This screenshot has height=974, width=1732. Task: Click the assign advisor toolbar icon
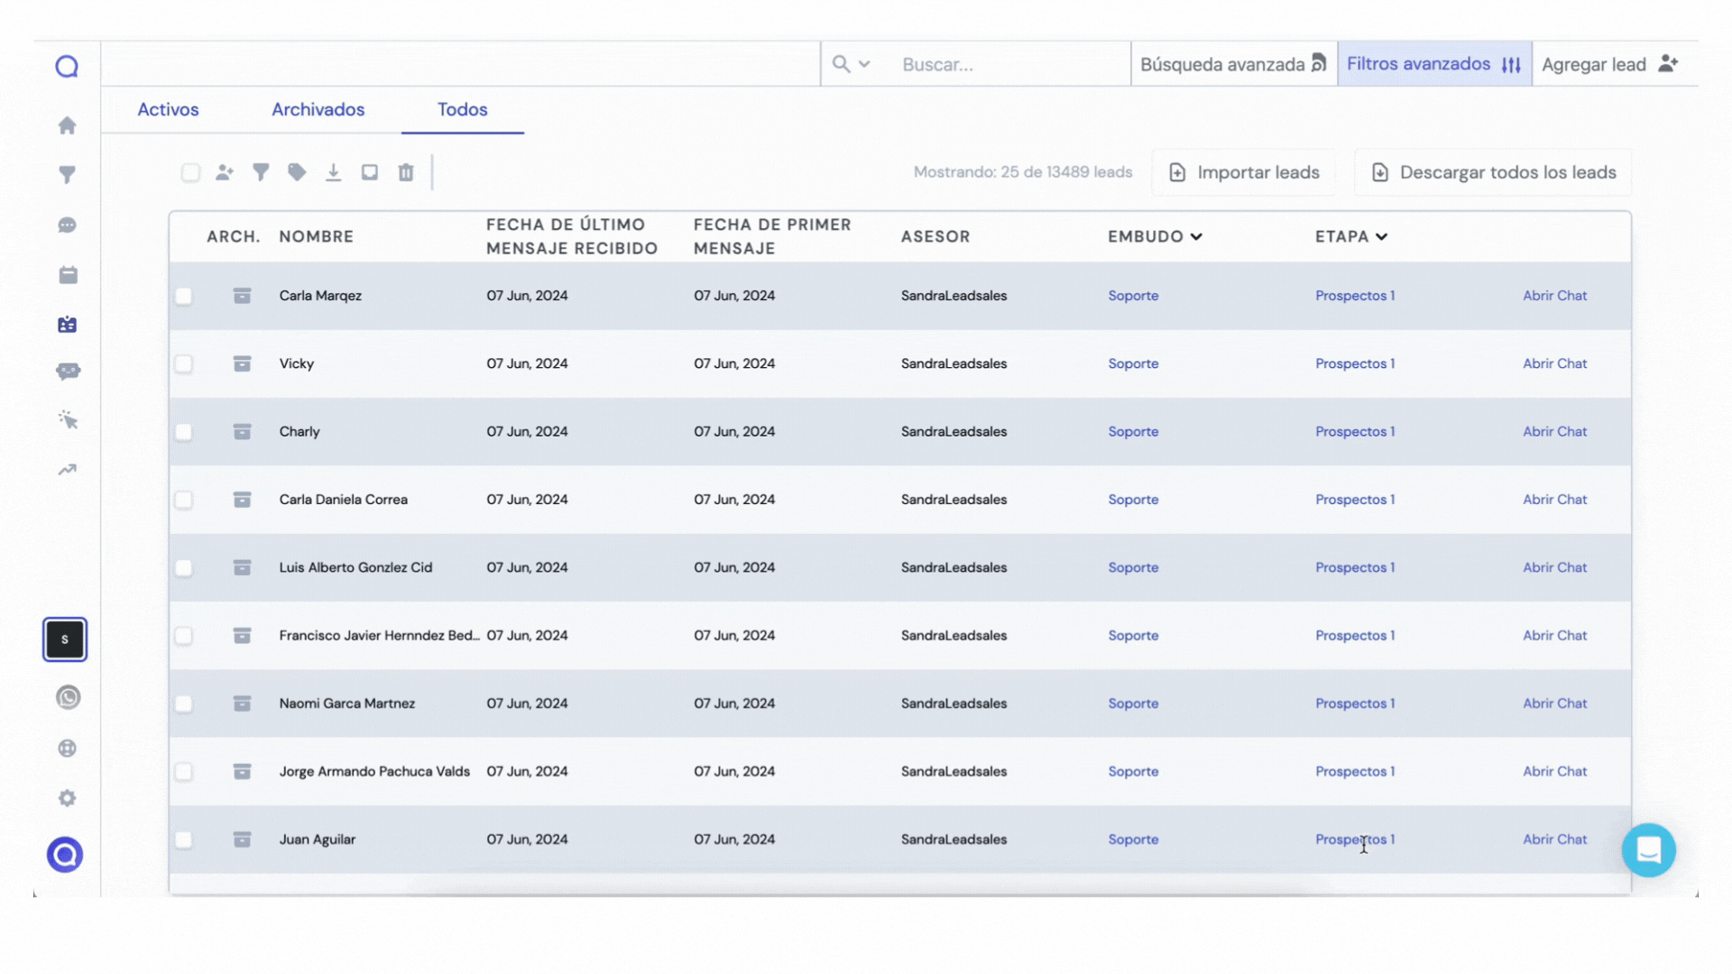point(225,172)
